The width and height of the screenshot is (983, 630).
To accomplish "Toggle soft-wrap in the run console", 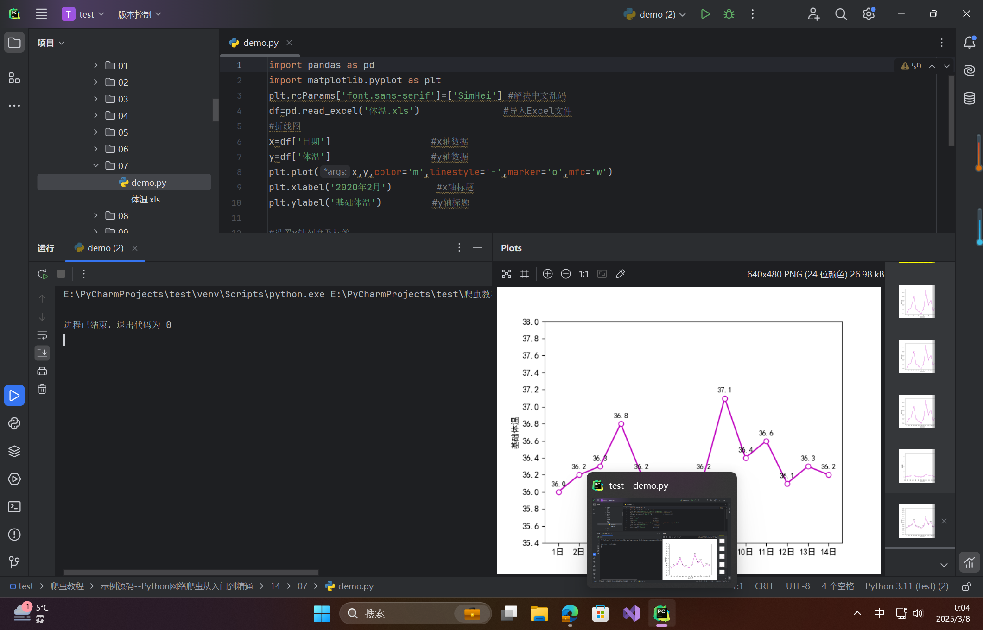I will [42, 335].
